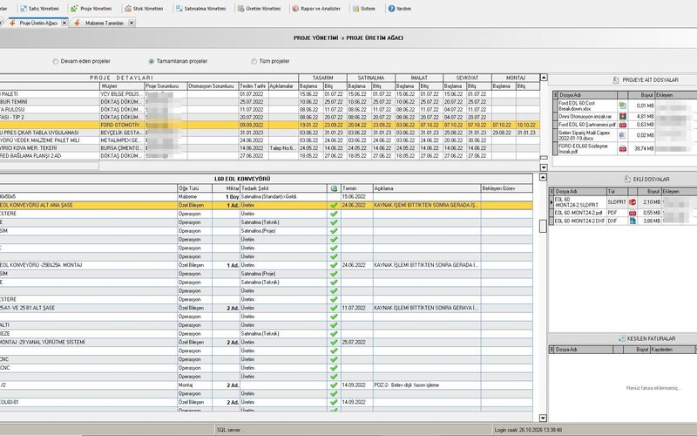
Task: Select the EOL KONVEYÖRÜ ALT ANA ŞASE row
Action: 267,206
